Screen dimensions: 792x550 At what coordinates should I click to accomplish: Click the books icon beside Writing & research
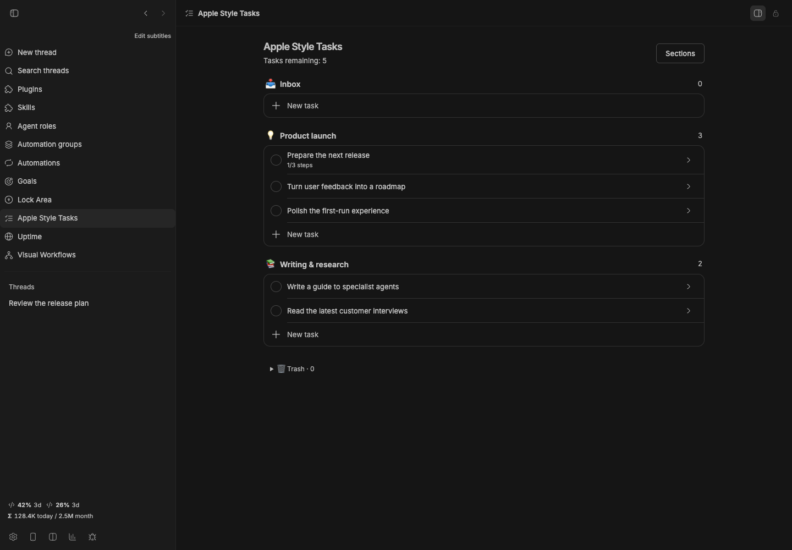pos(271,264)
